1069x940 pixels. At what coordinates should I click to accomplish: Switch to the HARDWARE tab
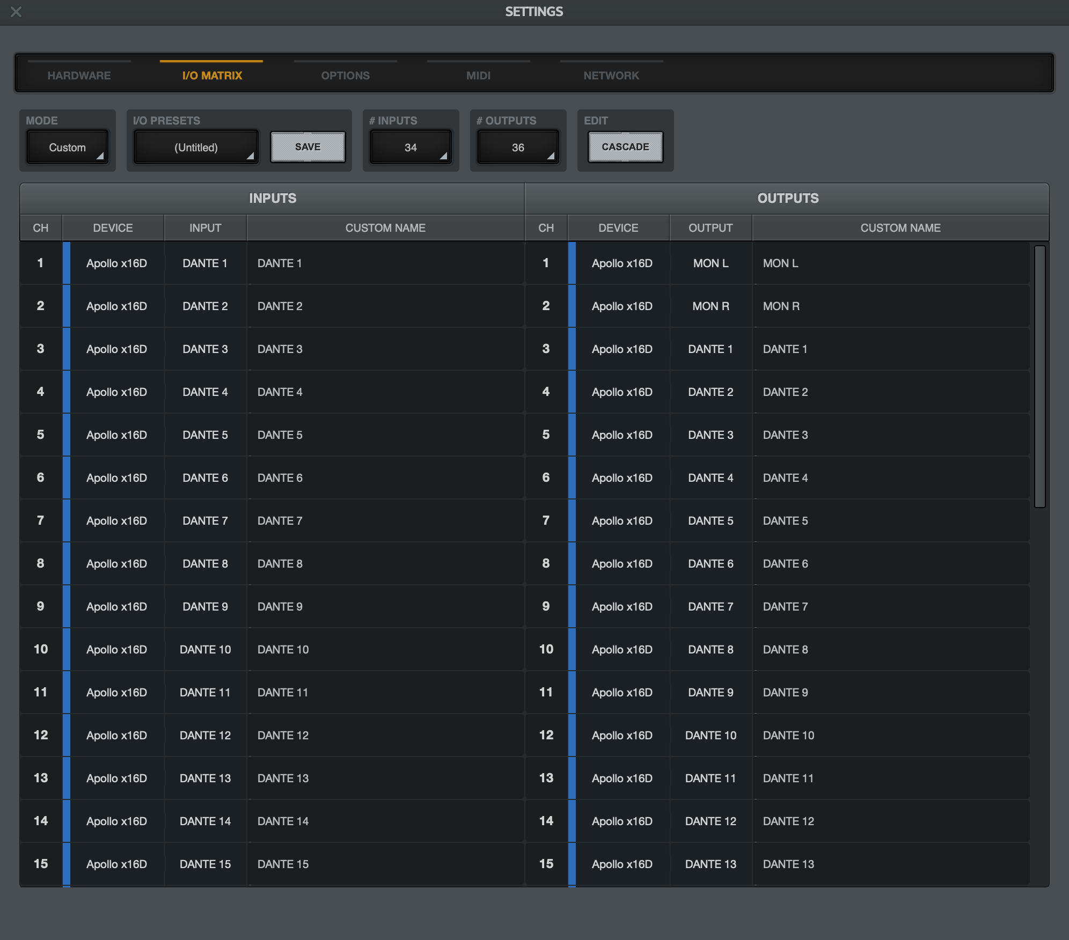(x=79, y=75)
